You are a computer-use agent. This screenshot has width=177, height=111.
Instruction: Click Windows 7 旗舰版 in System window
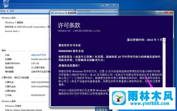click(14, 22)
